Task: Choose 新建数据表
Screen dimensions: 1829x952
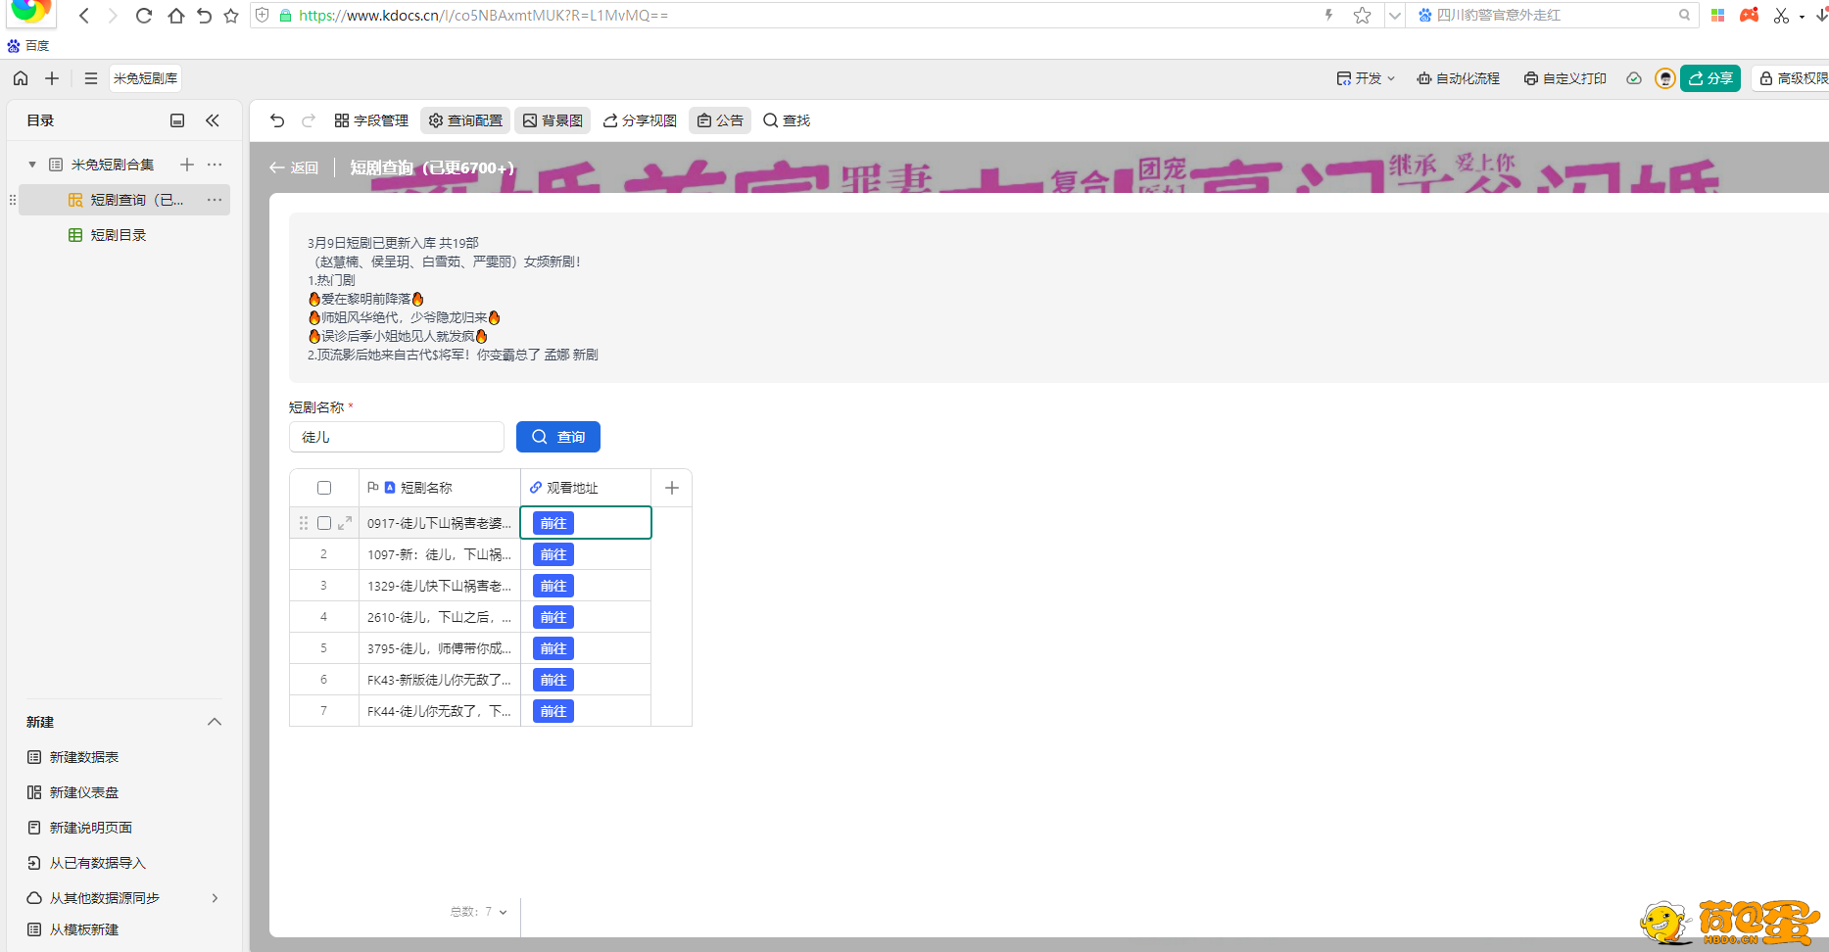Action: pos(73,757)
